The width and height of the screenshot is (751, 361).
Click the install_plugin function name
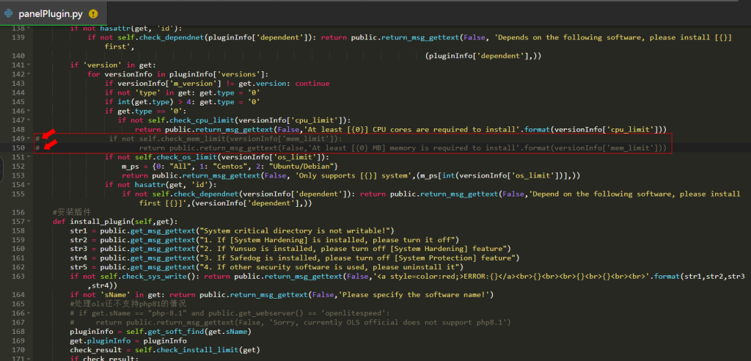97,221
